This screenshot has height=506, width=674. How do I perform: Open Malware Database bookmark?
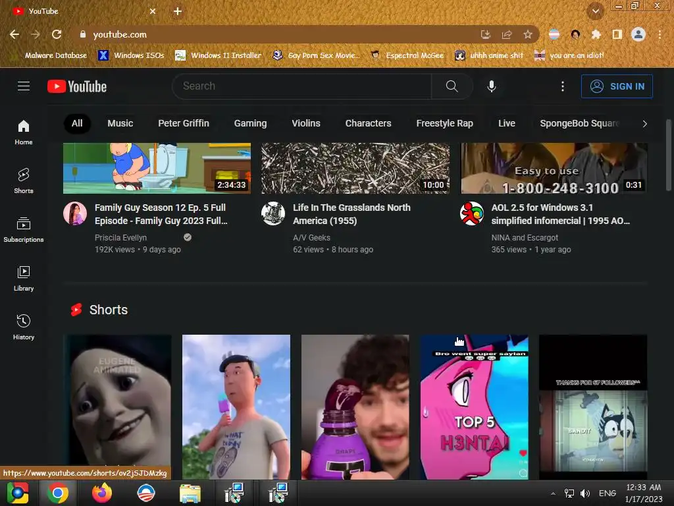coord(50,55)
